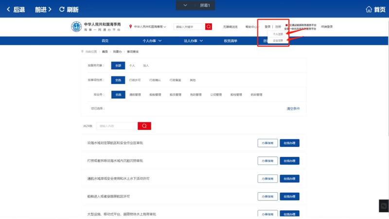The height and width of the screenshot is (219, 389).
Task: Click the dark floating widget icon at bottom right
Action: pyautogui.click(x=383, y=206)
